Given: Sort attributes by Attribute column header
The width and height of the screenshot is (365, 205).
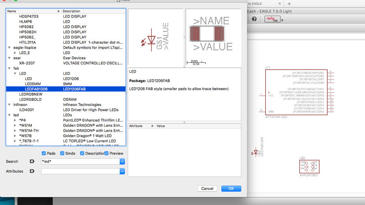Looking at the screenshot, I should pos(142,126).
